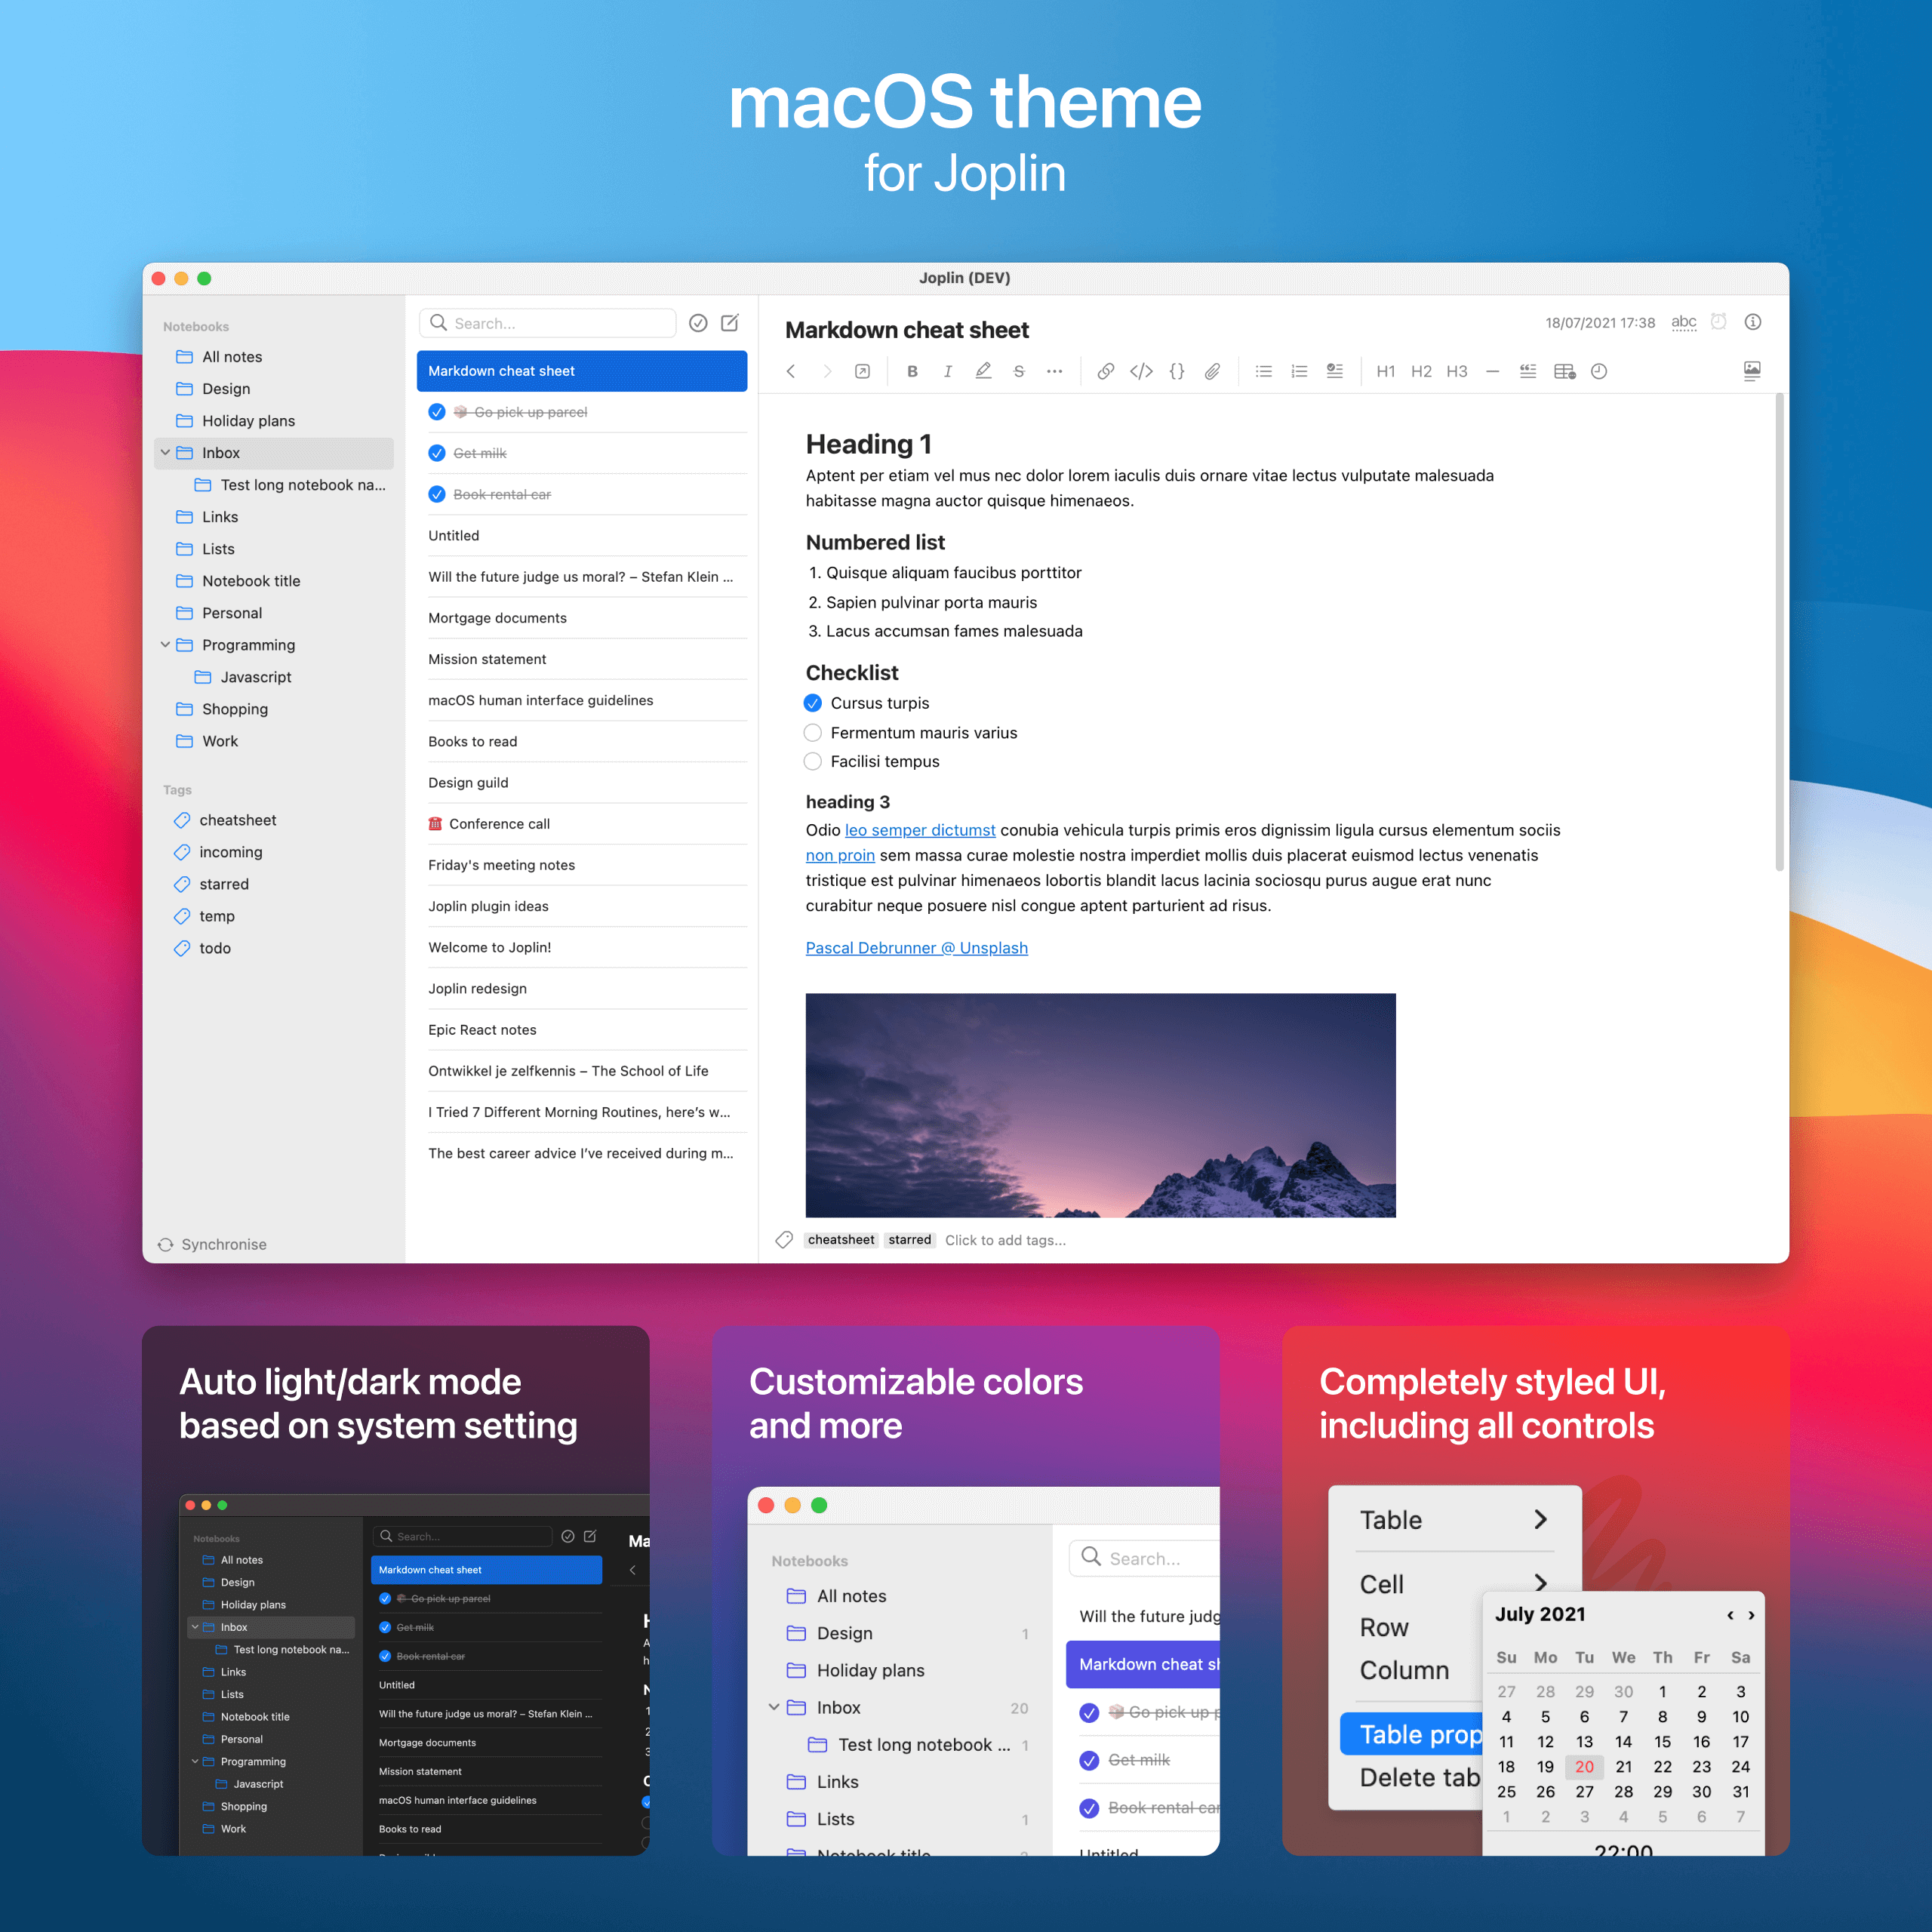The image size is (1932, 1932).
Task: Open note properties info icon
Action: pyautogui.click(x=1753, y=322)
